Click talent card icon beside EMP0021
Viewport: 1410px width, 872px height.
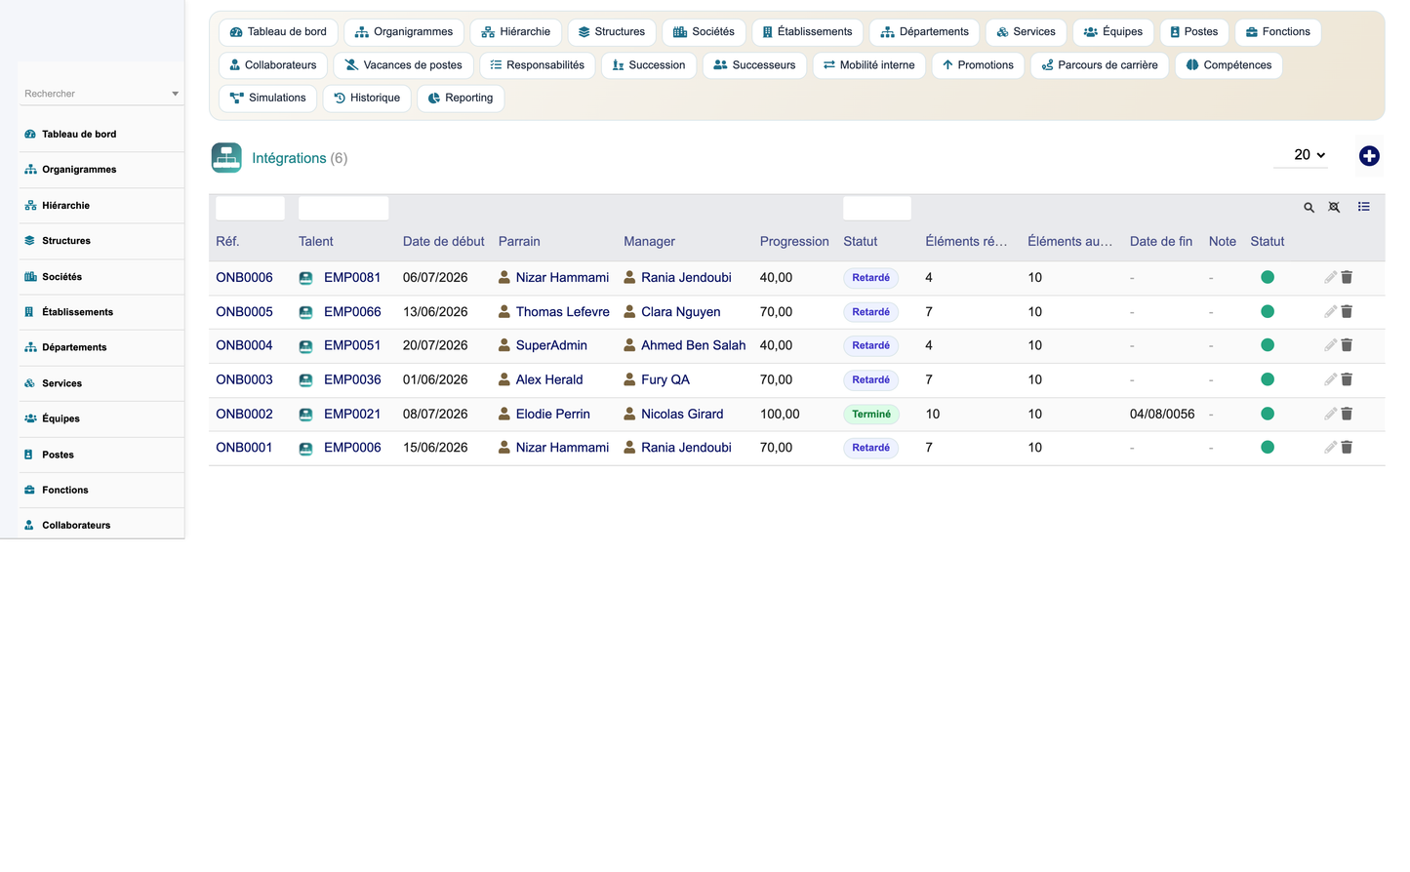coord(305,415)
